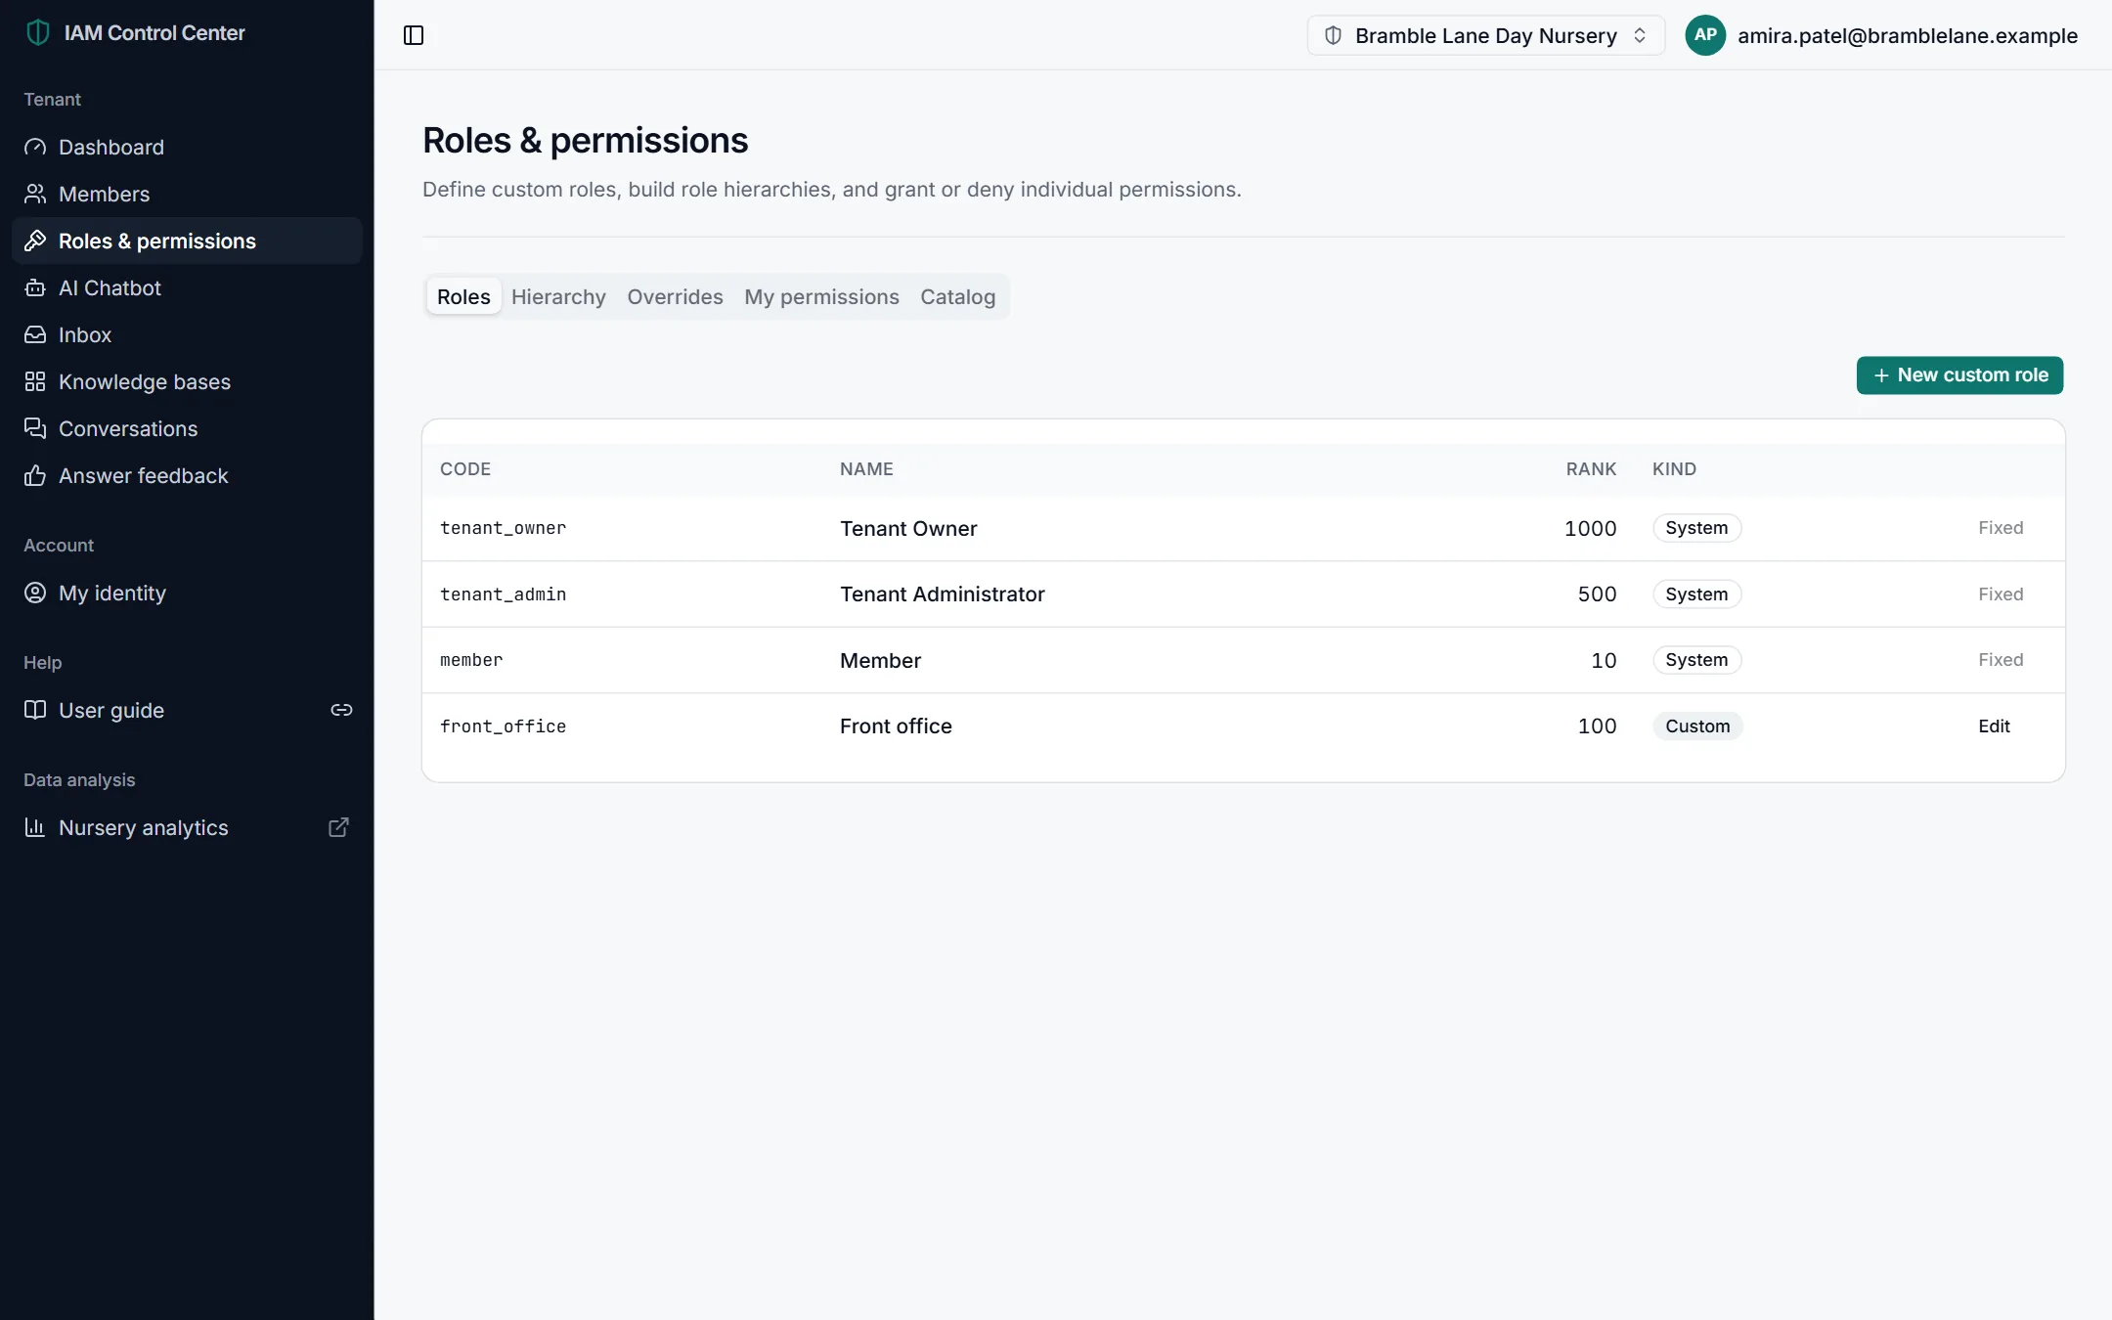This screenshot has height=1320, width=2112.
Task: Go to Dashboard in the sidebar
Action: [x=187, y=147]
